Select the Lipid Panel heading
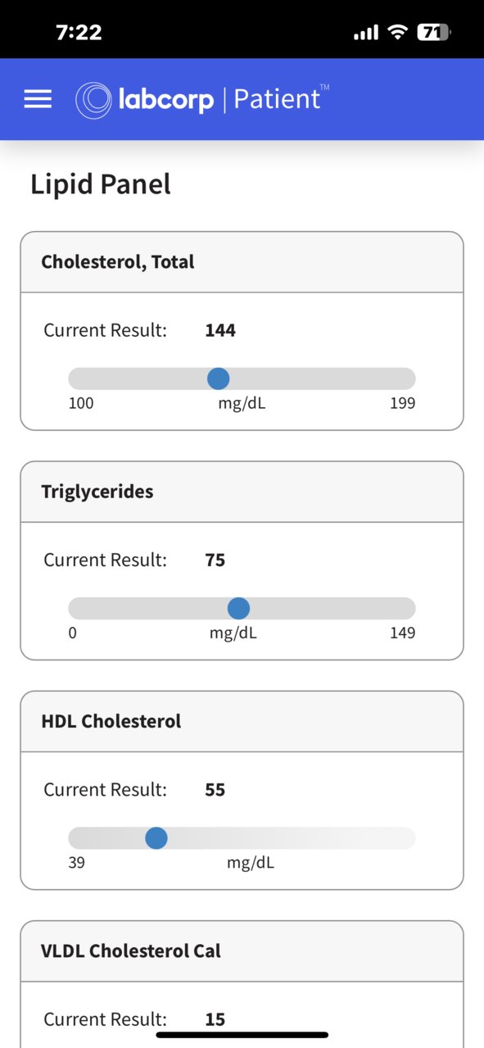This screenshot has height=1048, width=484. [x=101, y=184]
